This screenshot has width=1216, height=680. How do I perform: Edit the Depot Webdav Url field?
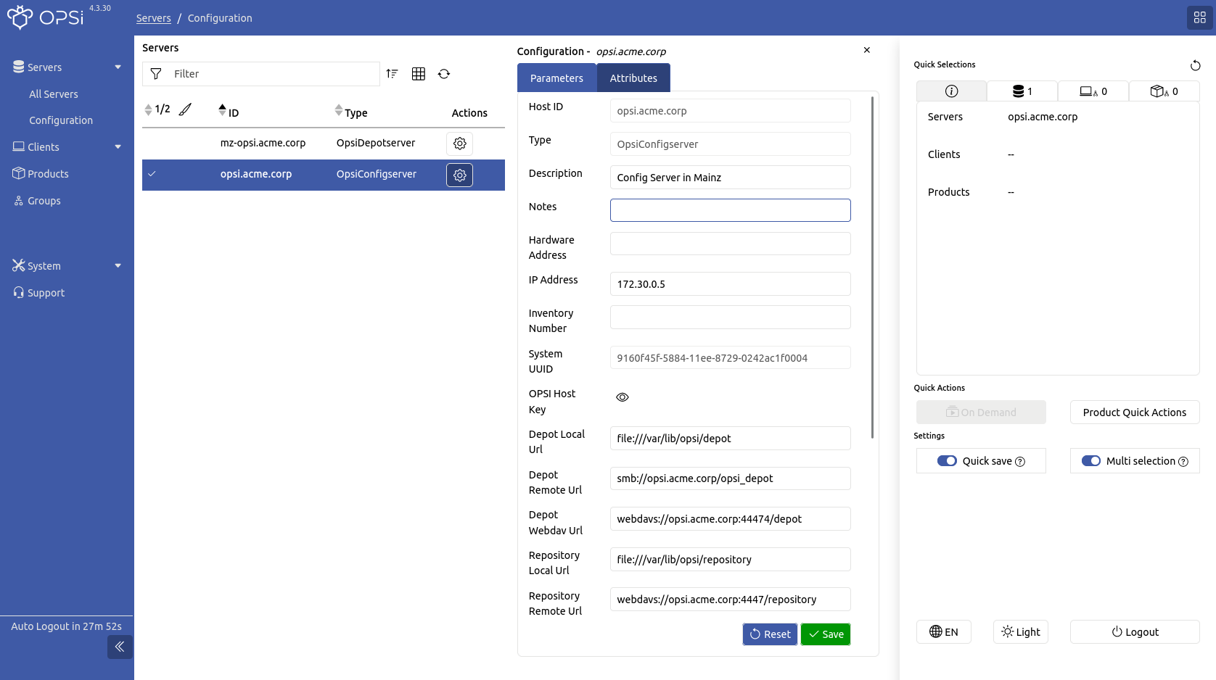click(x=730, y=519)
